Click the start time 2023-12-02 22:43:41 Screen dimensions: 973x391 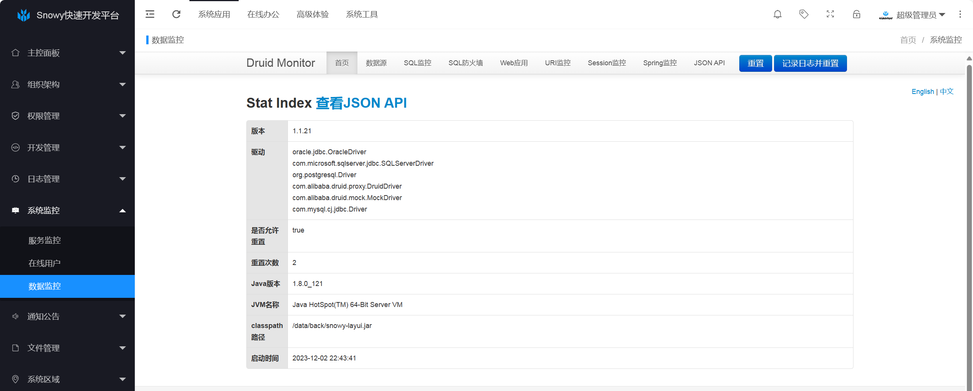324,358
